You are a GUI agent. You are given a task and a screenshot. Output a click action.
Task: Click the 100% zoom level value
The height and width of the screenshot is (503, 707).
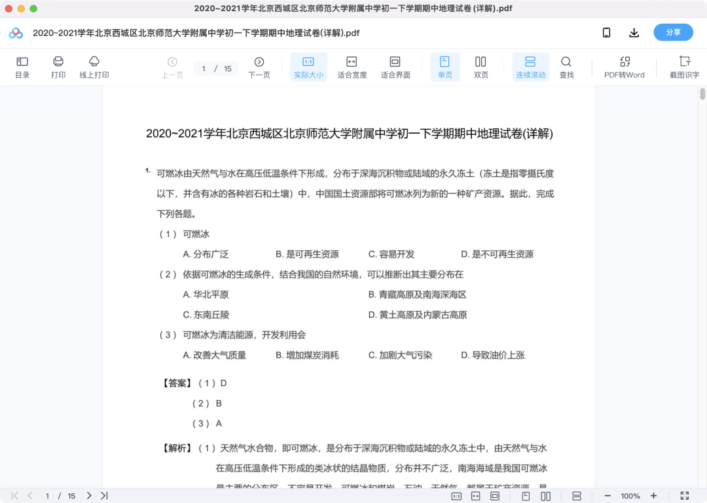(630, 496)
